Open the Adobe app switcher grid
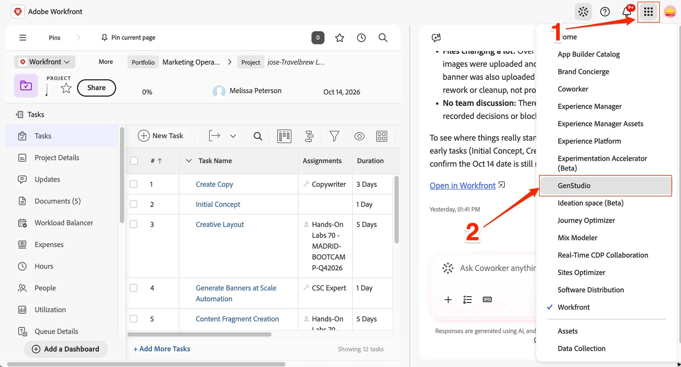 (x=648, y=12)
